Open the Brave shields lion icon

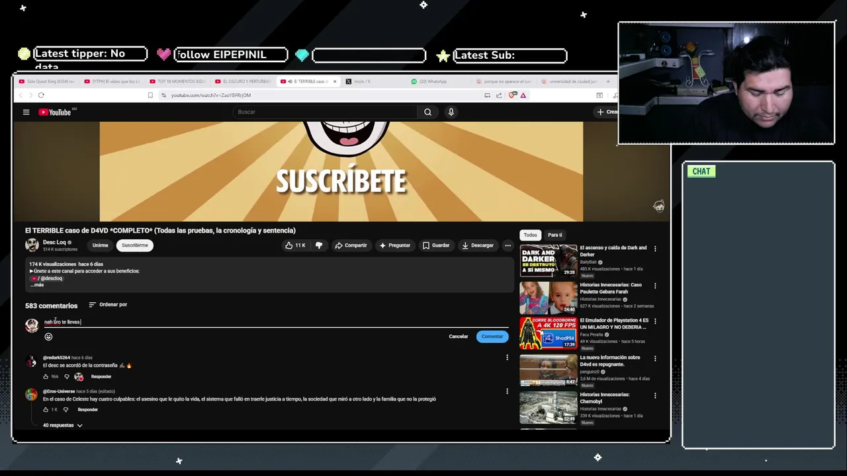(x=512, y=95)
